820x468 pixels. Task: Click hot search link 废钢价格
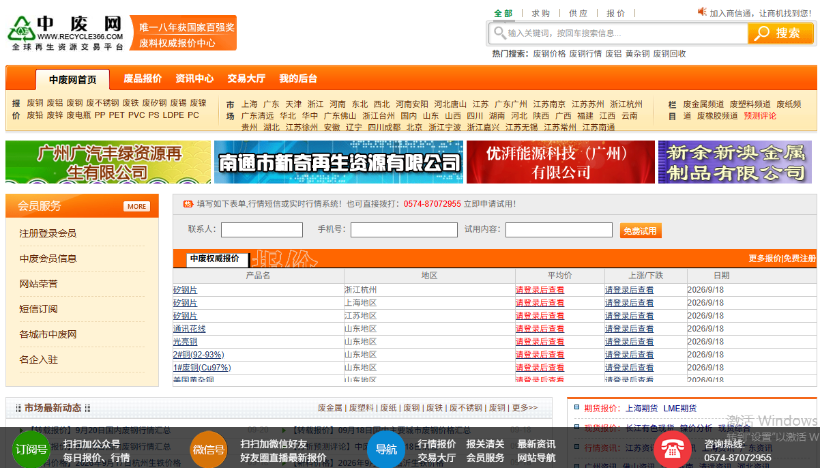(x=549, y=54)
